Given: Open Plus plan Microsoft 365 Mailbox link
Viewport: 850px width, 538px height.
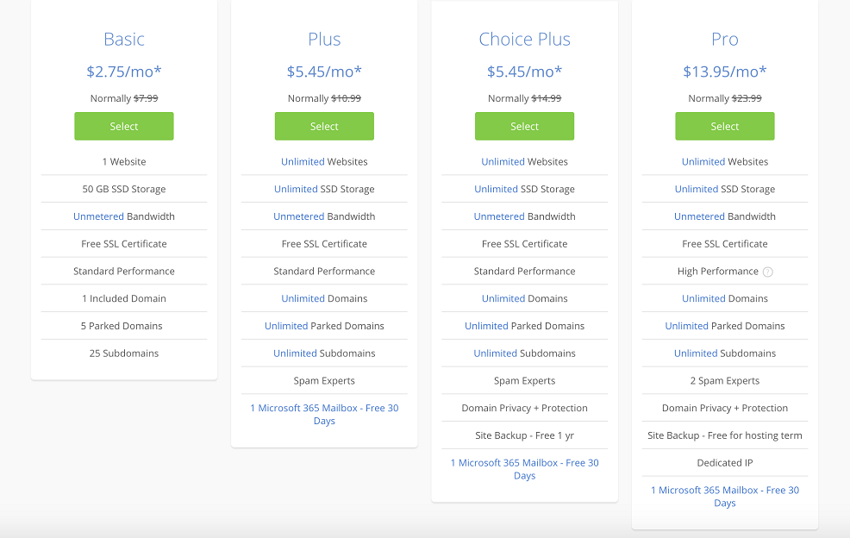Looking at the screenshot, I should pos(324,415).
